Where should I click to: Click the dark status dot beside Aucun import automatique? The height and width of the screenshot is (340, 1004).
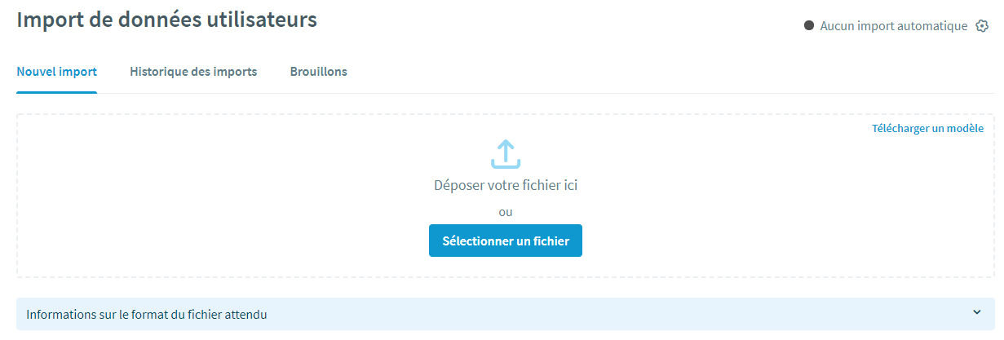pyautogui.click(x=809, y=25)
